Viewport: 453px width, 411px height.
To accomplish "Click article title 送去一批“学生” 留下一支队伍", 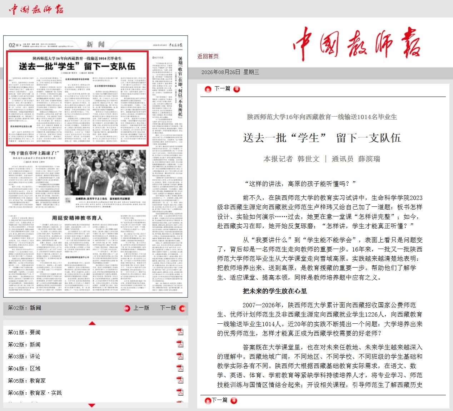I will click(322, 138).
